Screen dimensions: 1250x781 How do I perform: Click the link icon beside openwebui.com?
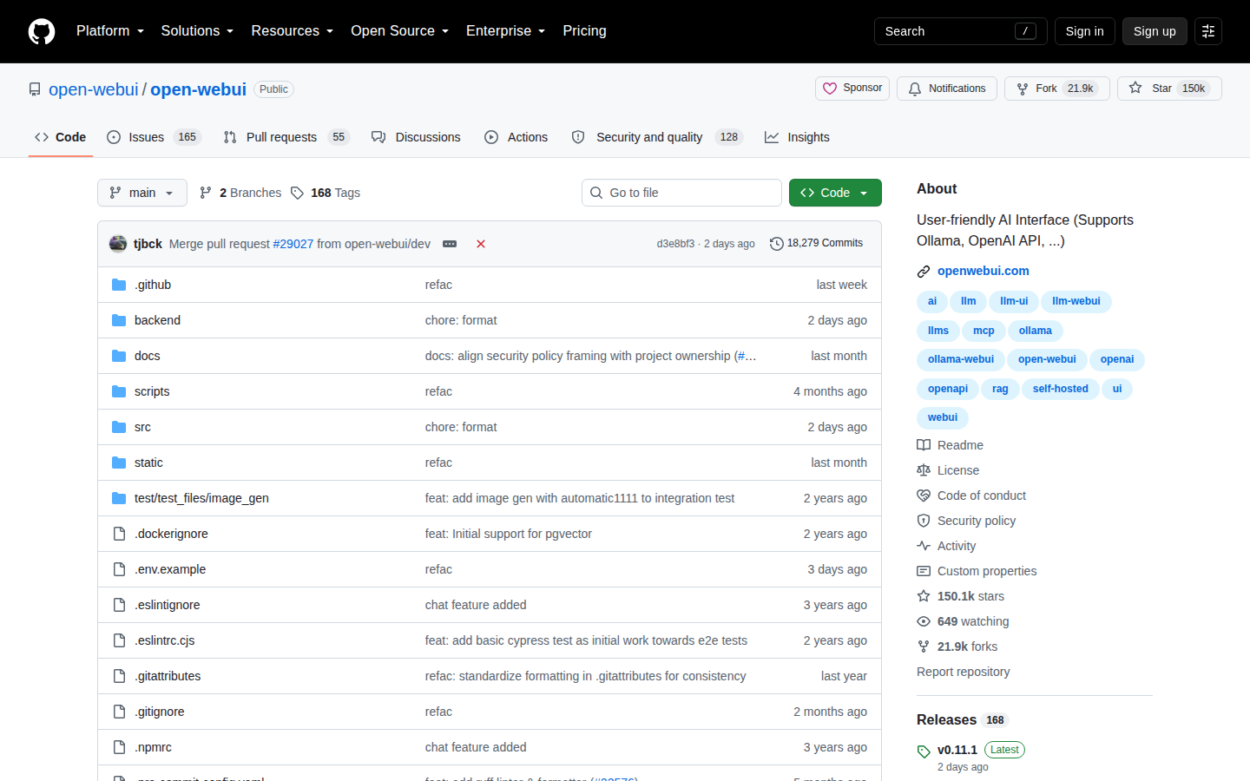[x=924, y=272]
